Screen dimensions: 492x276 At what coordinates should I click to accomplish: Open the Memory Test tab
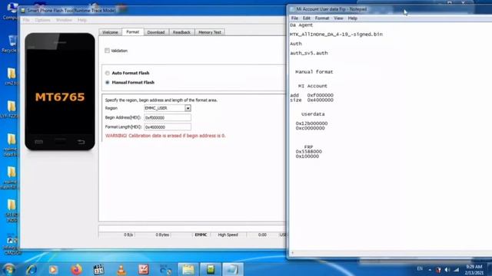210,32
